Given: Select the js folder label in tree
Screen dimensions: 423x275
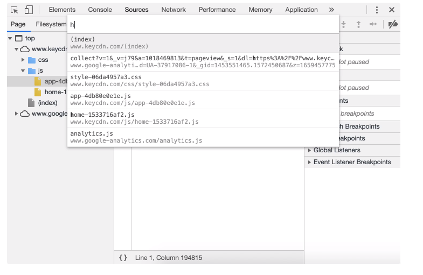Looking at the screenshot, I should click(x=40, y=70).
